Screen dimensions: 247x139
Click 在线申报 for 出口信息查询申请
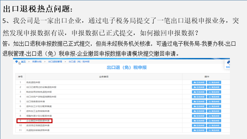coord(199,102)
